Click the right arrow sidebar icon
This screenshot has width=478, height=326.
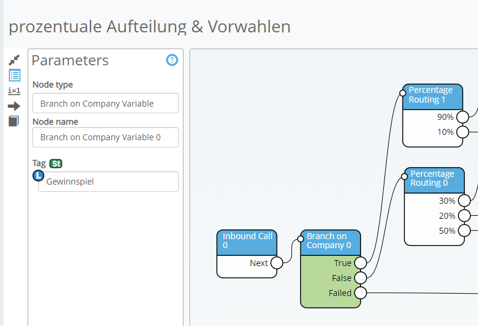point(14,106)
